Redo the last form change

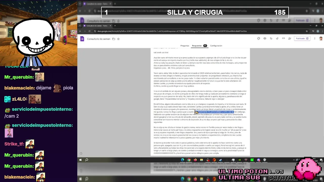click(x=277, y=38)
